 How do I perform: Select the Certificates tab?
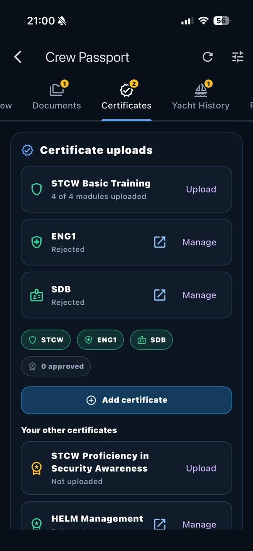126,98
